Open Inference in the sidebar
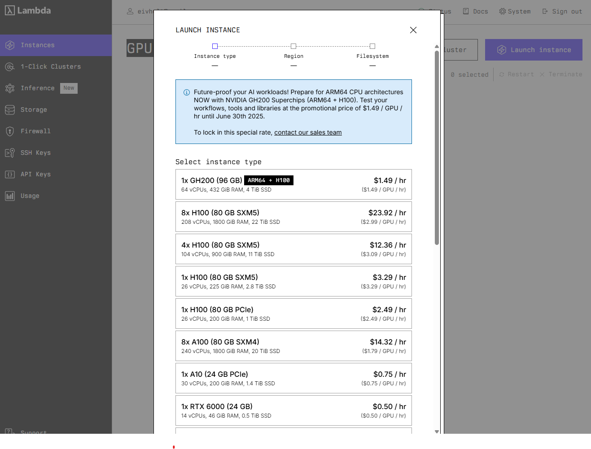The width and height of the screenshot is (591, 449). click(x=56, y=88)
